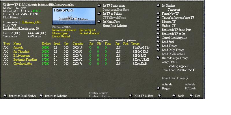The image size is (231, 115).
Task: Click Next TF in Hex label
Action: point(144,96)
